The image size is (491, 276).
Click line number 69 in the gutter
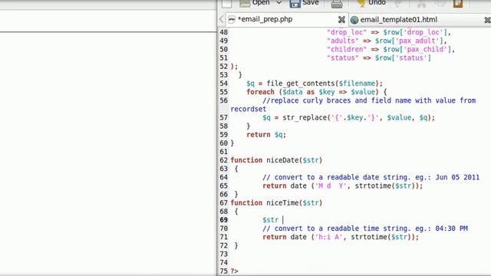coord(223,220)
